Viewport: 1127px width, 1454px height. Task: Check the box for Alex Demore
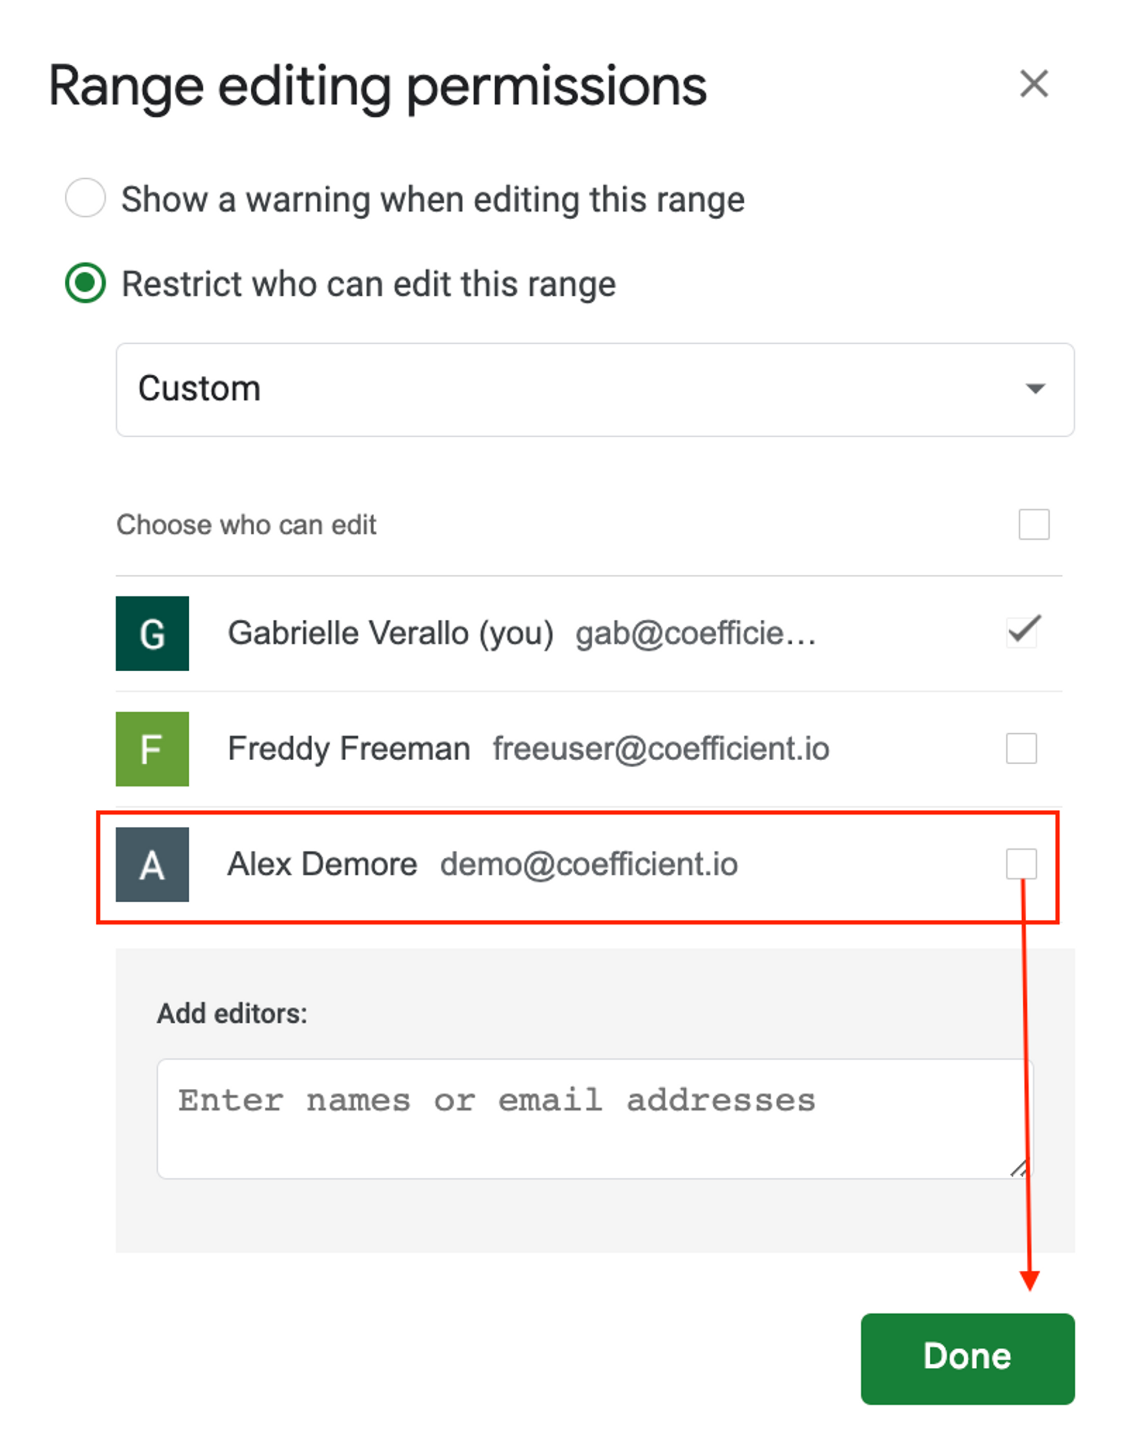point(1020,864)
